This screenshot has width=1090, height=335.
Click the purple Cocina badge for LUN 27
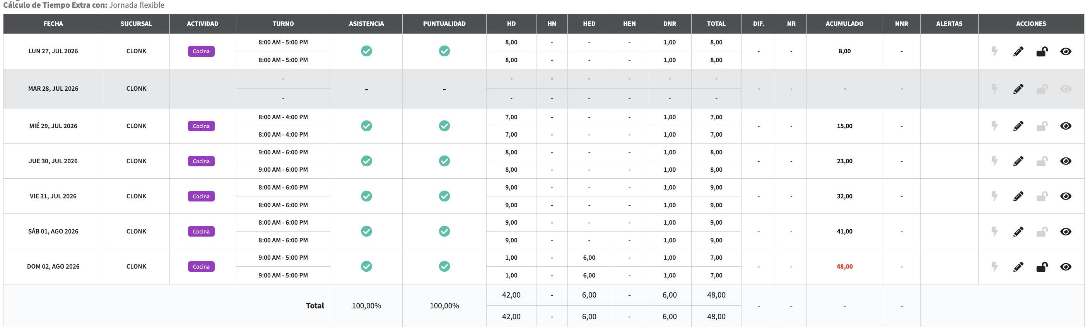pos(201,51)
